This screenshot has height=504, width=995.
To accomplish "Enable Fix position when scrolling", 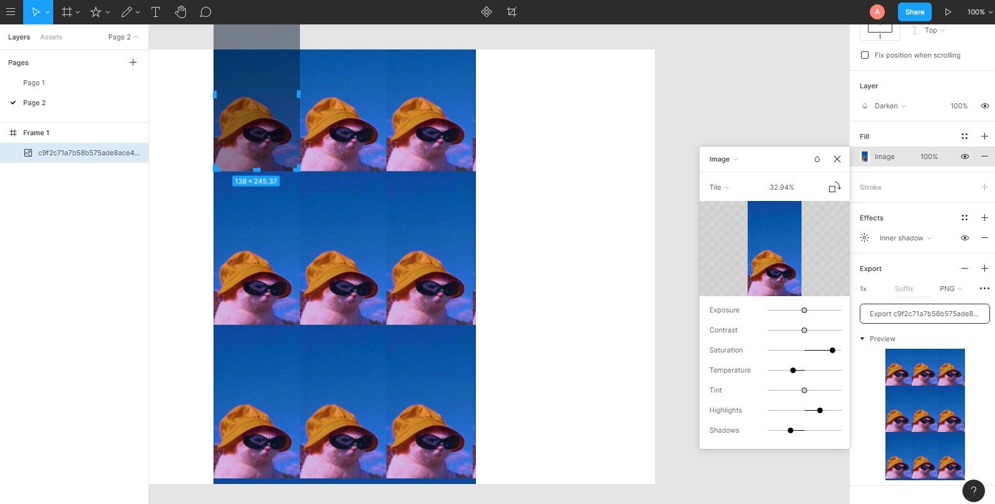I will pos(865,55).
